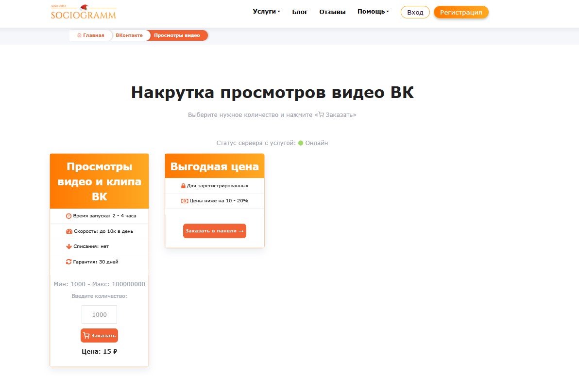Click the Sociogramm logo

pos(84,12)
